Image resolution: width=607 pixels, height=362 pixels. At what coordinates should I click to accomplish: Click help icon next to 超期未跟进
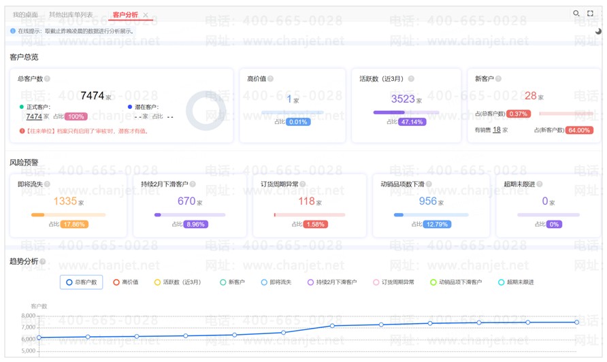539,184
